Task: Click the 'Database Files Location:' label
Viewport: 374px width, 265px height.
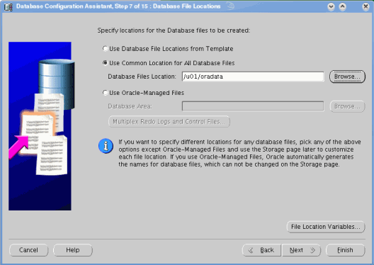Action: 142,77
